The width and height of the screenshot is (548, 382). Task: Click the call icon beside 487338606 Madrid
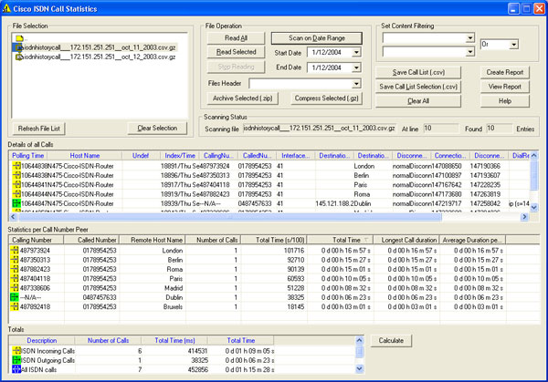(x=15, y=285)
